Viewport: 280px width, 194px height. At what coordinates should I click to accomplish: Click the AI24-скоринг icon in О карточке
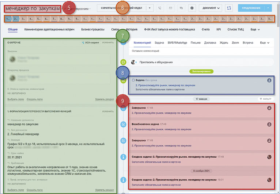(x=83, y=42)
